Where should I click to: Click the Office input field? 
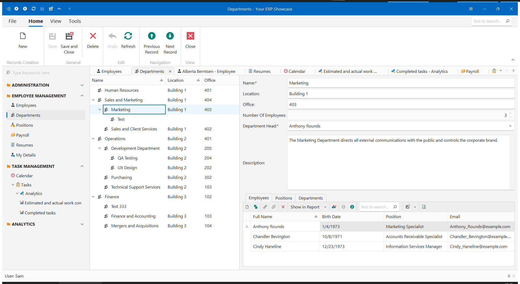tap(400, 105)
